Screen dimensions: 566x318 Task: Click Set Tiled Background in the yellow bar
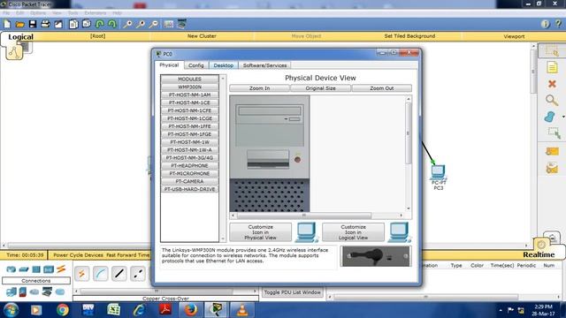409,36
